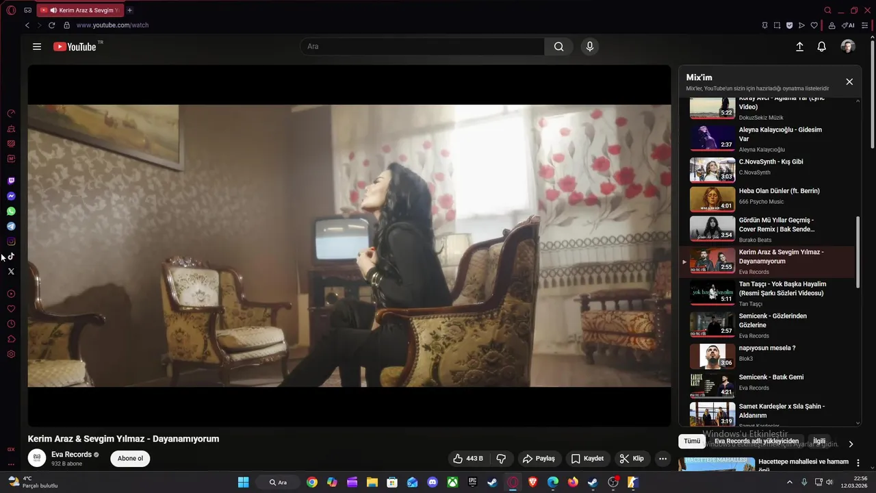Mute the tab via speaker icon

click(x=54, y=10)
